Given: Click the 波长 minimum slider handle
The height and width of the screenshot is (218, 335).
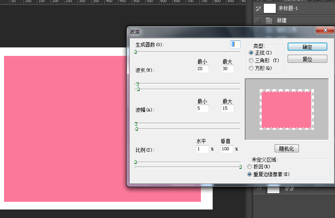Looking at the screenshot, I should tap(137, 84).
